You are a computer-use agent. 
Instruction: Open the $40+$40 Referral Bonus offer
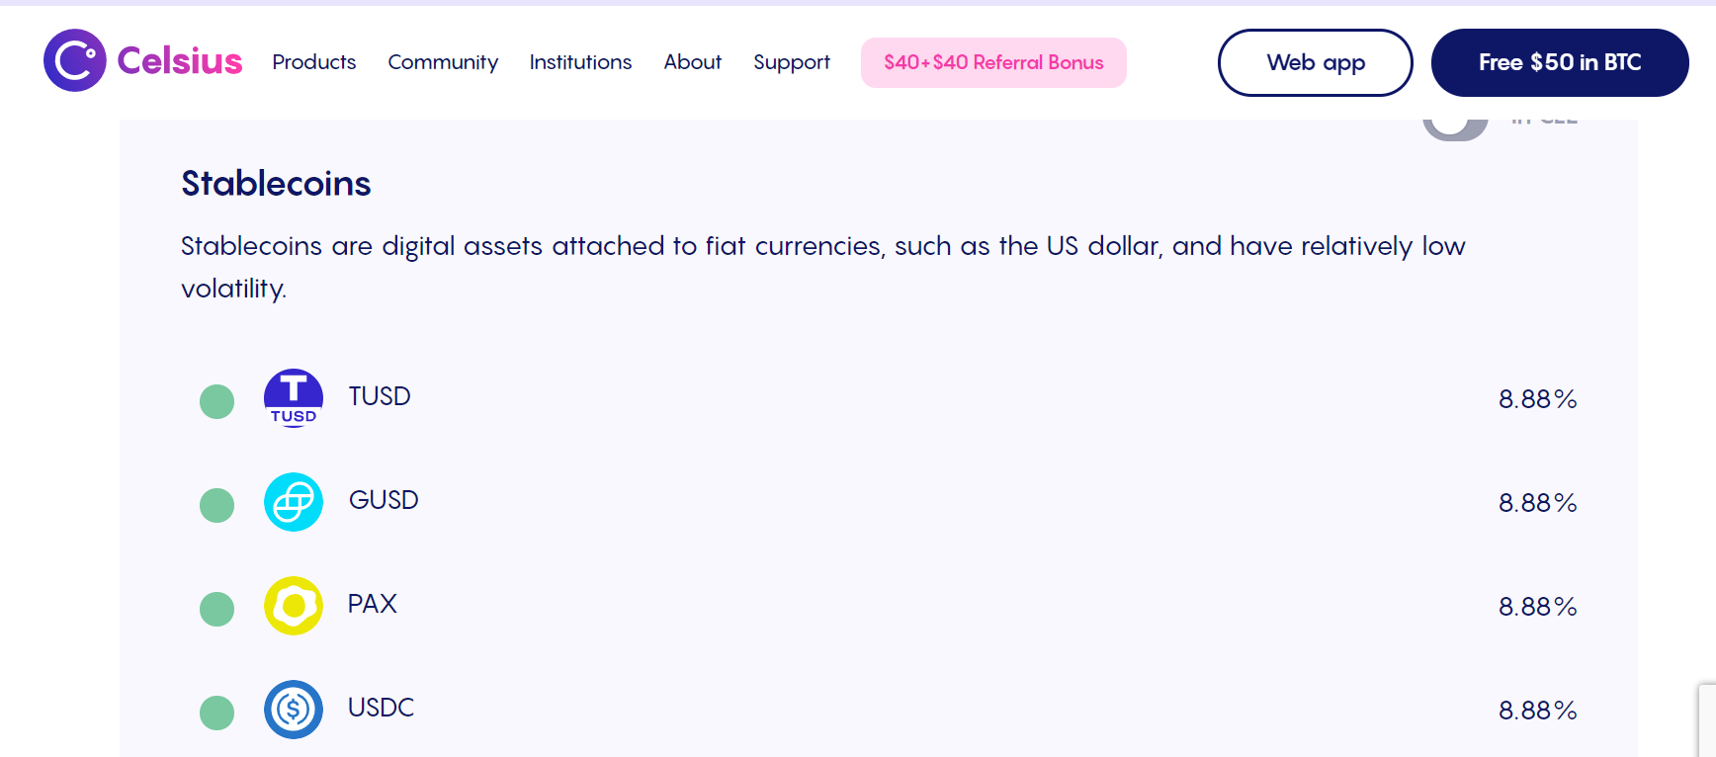tap(992, 62)
